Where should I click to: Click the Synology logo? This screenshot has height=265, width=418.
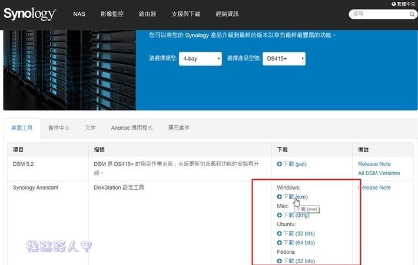coord(29,14)
